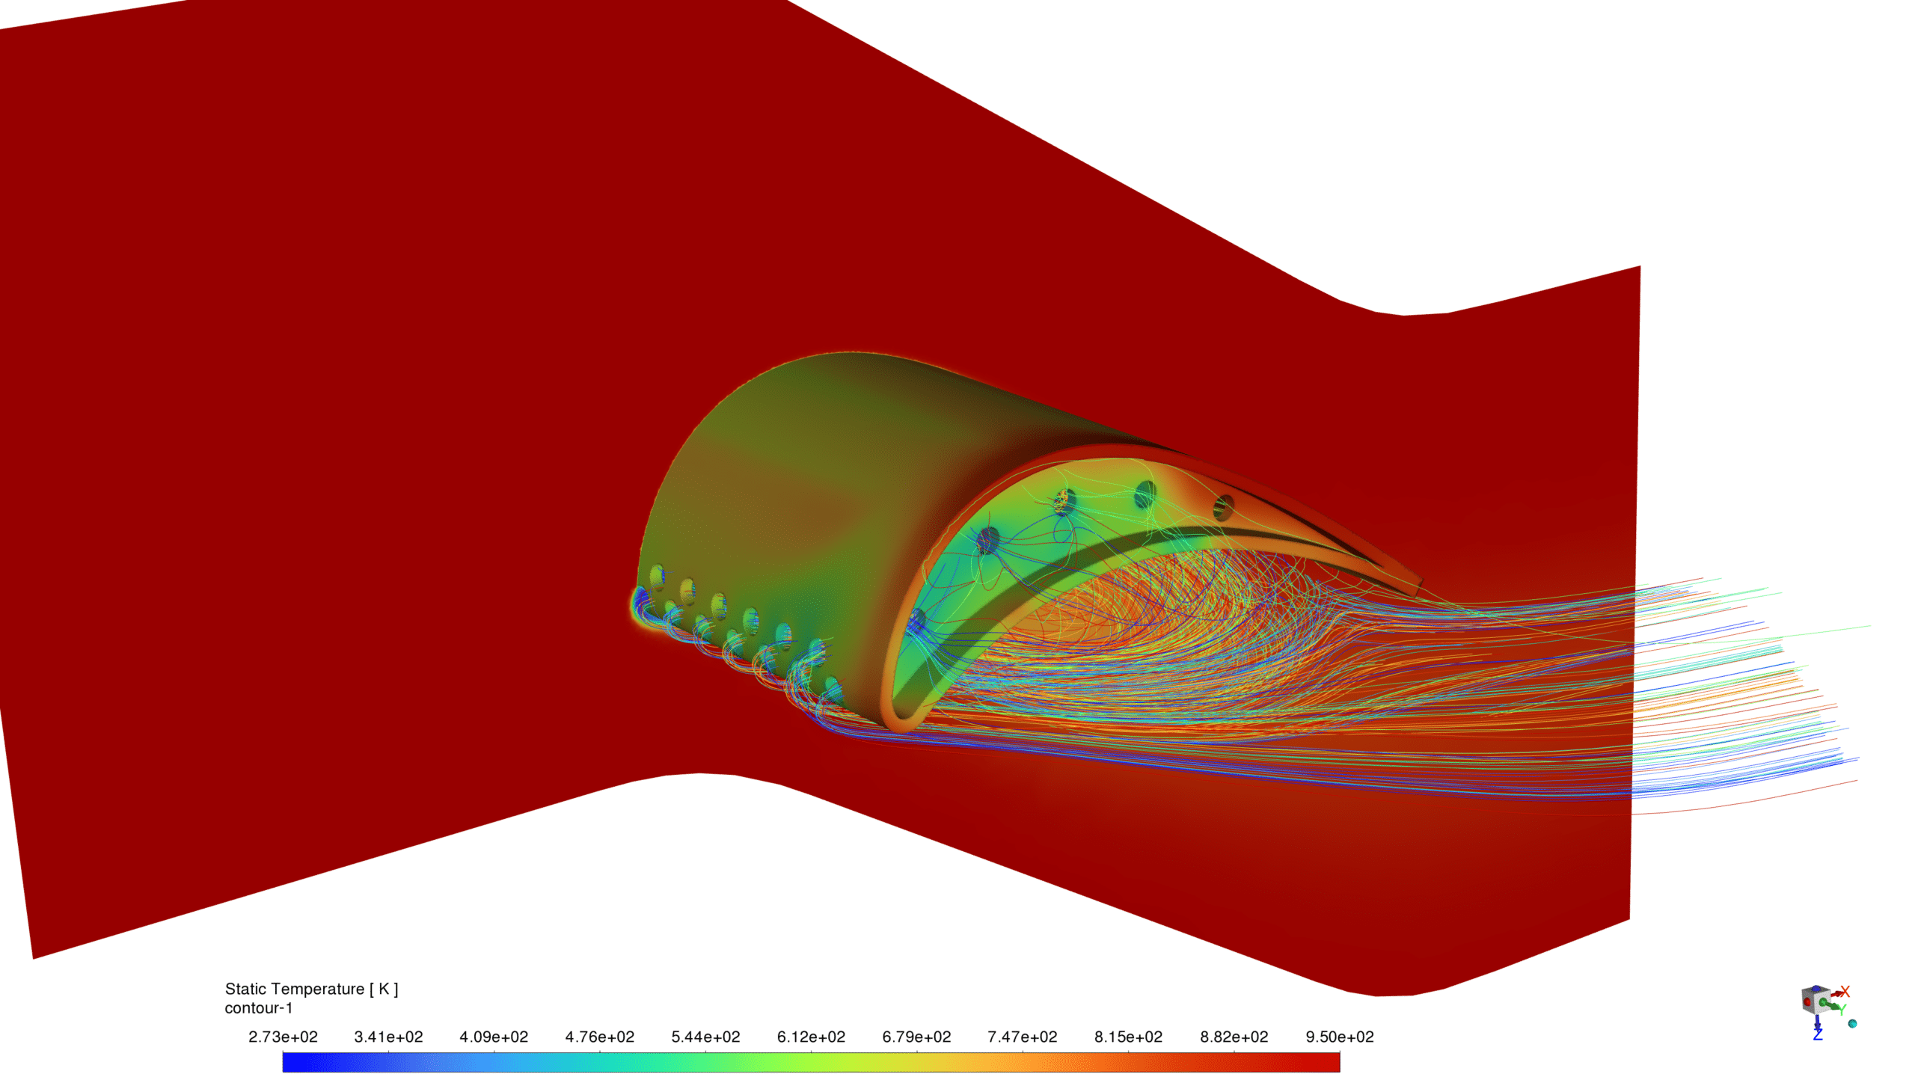Click the 5.44e+02 colorbar label
Screen dimensions: 1915x1077
click(705, 1037)
